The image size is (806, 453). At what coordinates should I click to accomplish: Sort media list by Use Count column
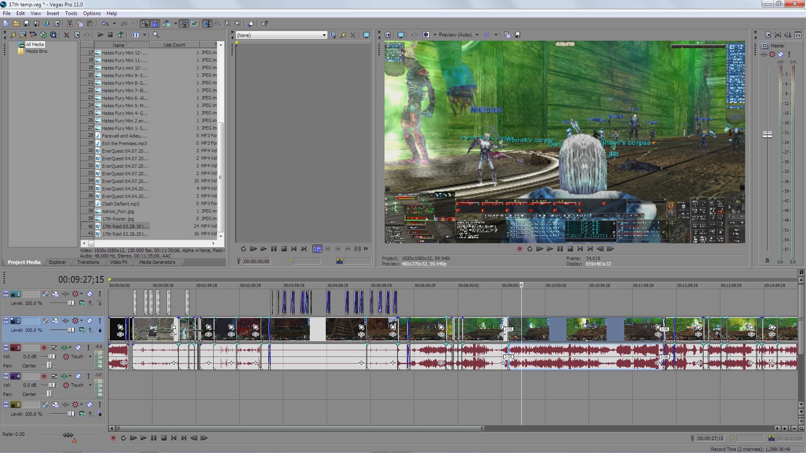[174, 45]
